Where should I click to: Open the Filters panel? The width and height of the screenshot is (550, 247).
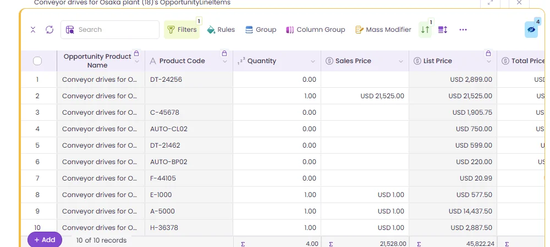[182, 30]
